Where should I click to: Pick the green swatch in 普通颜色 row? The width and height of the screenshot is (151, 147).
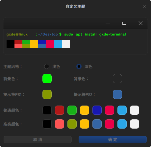point(72,110)
